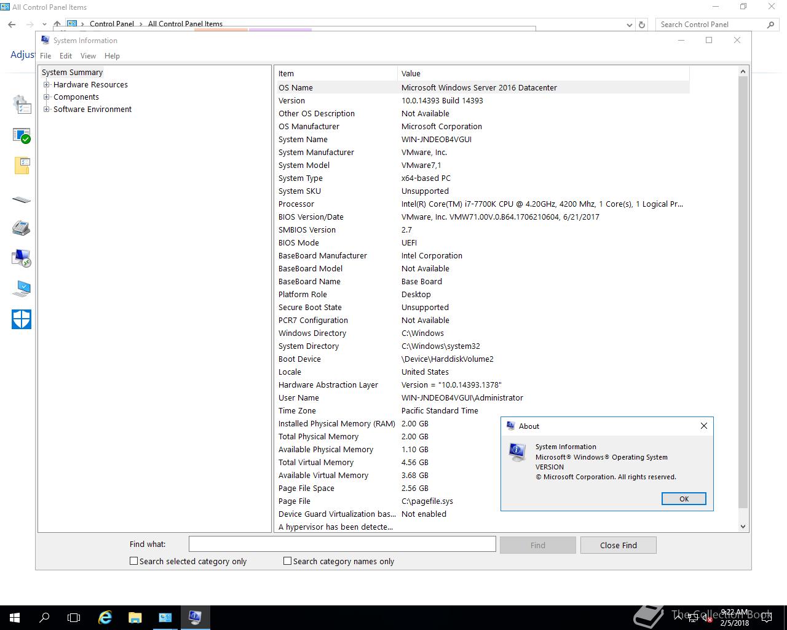Viewport: 787px width, 630px height.
Task: Click System Information title bar icon
Action: [45, 40]
